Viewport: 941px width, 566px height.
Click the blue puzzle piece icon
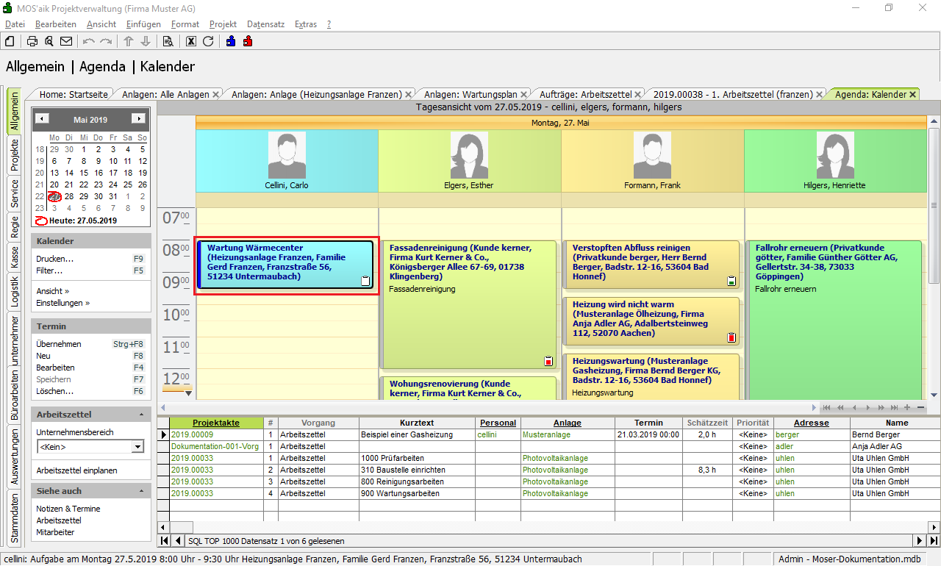pos(231,41)
